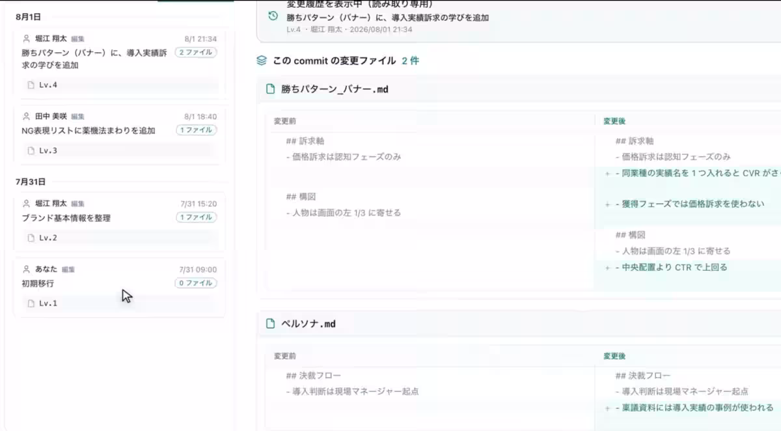Click the 2 件 count beside the commit files heading

pyautogui.click(x=411, y=61)
